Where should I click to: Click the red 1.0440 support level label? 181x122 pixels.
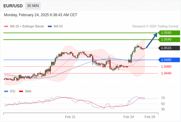[x=166, y=73]
